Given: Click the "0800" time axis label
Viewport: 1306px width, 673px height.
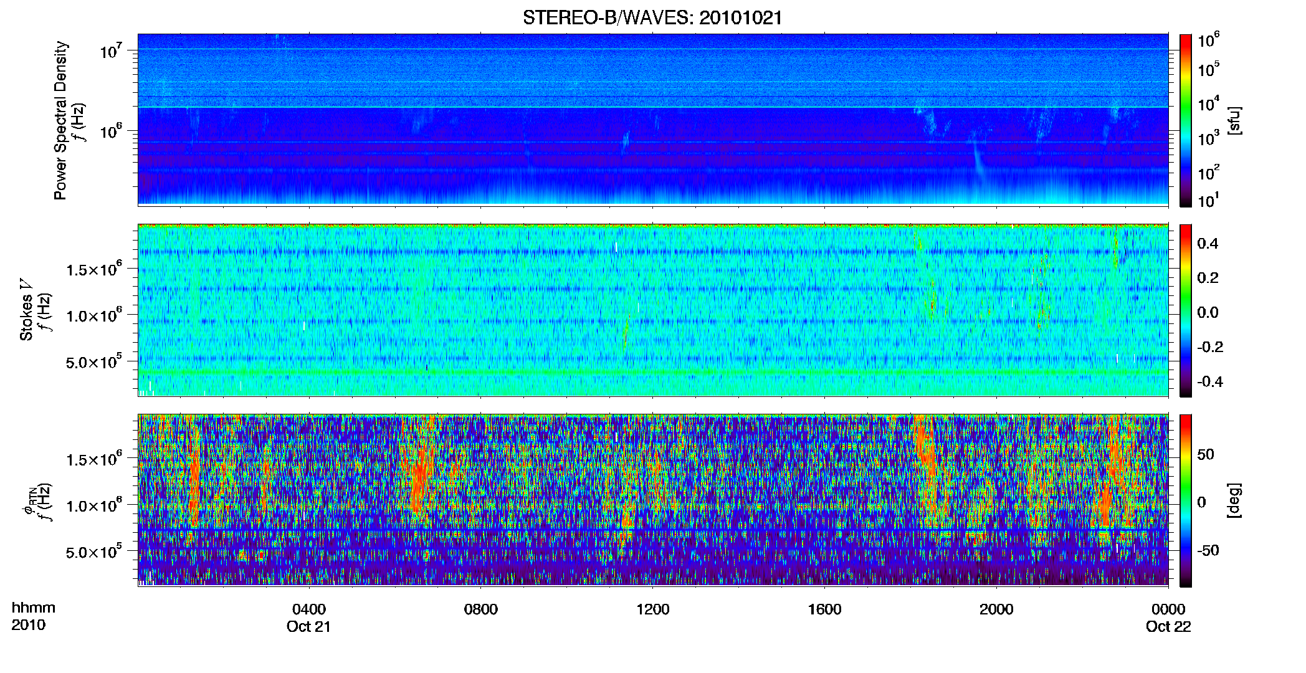Looking at the screenshot, I should click(x=481, y=609).
